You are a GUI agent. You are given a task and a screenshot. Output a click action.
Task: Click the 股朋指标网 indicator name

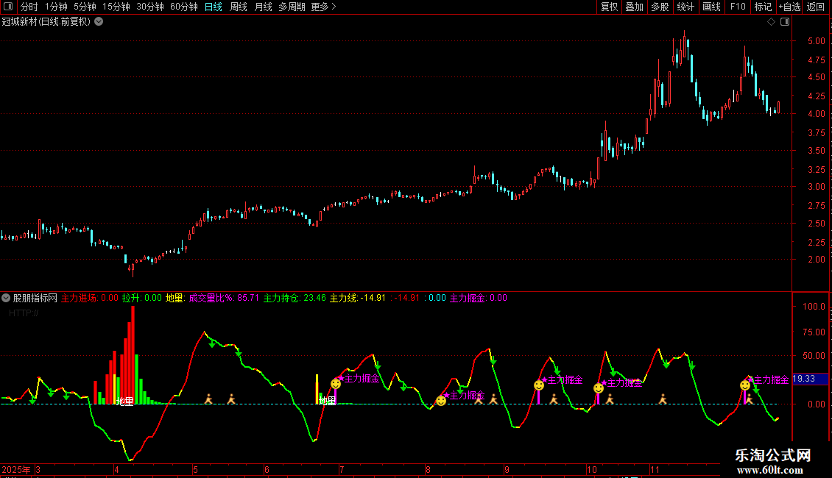click(35, 298)
